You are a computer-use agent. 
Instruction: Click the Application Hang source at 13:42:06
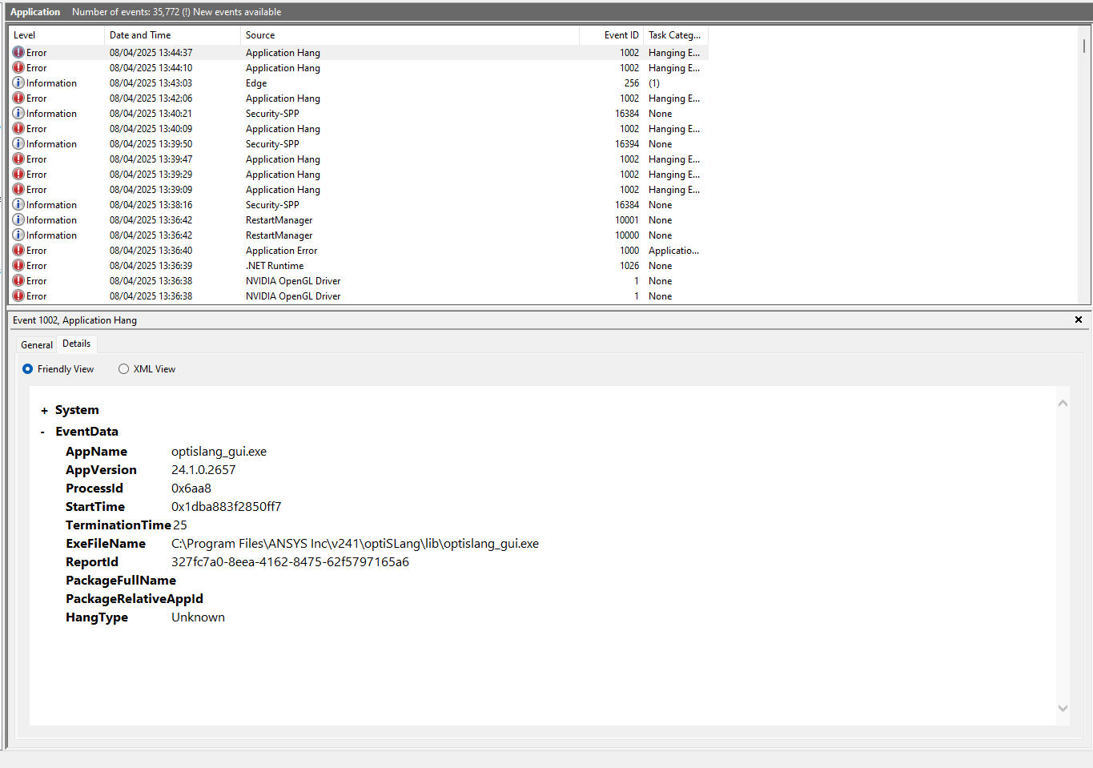[283, 99]
